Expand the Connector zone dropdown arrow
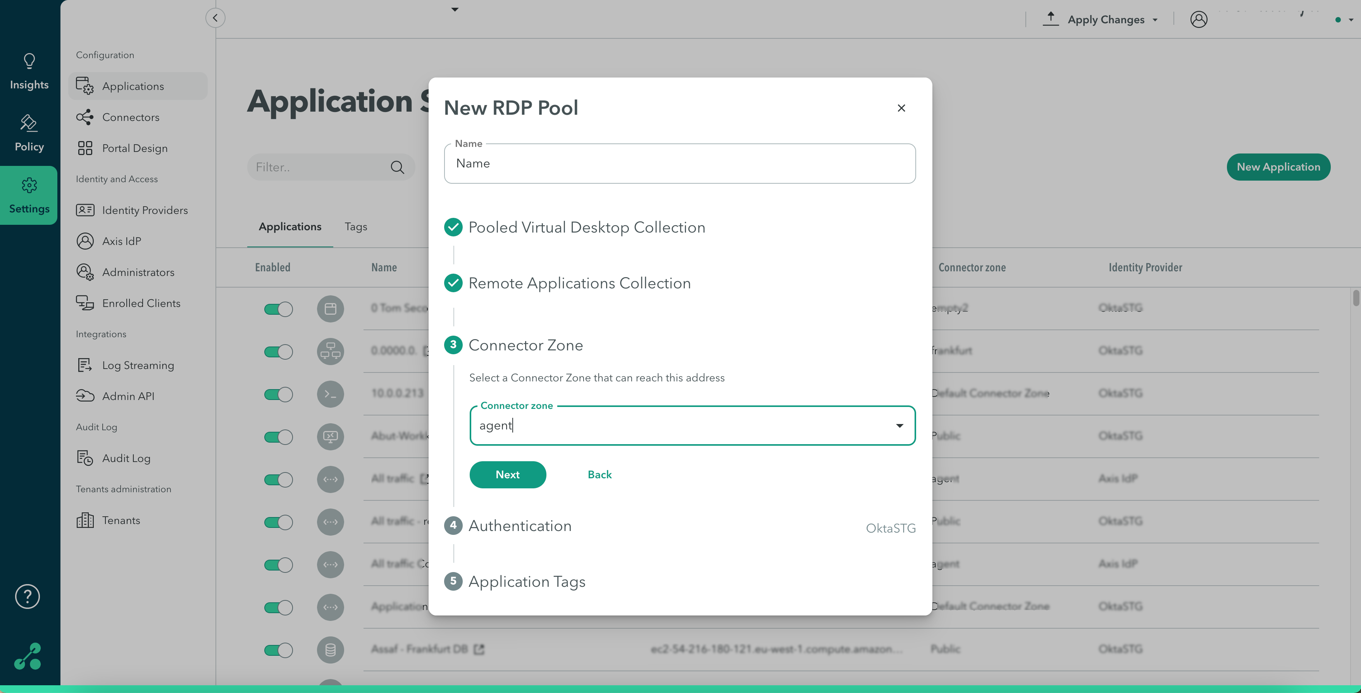The image size is (1361, 693). (899, 426)
